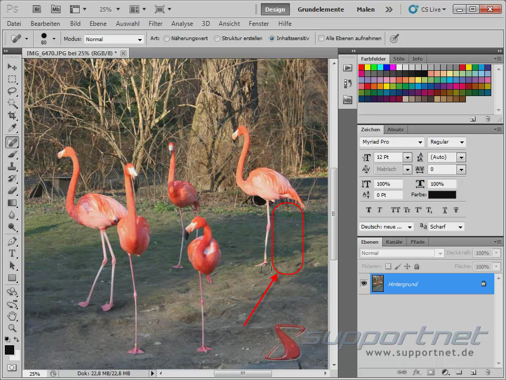Open the Filter menu
The width and height of the screenshot is (506, 380).
tap(155, 24)
